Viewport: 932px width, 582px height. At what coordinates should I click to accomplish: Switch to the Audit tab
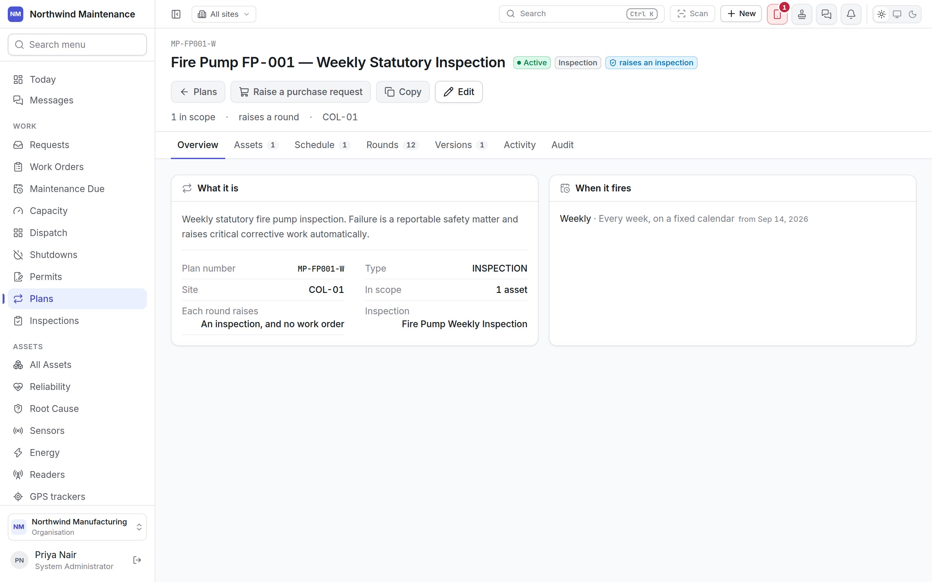point(562,145)
